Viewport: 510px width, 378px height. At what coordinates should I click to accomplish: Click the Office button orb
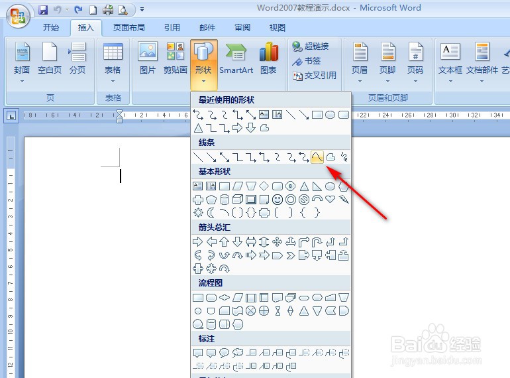click(x=18, y=15)
